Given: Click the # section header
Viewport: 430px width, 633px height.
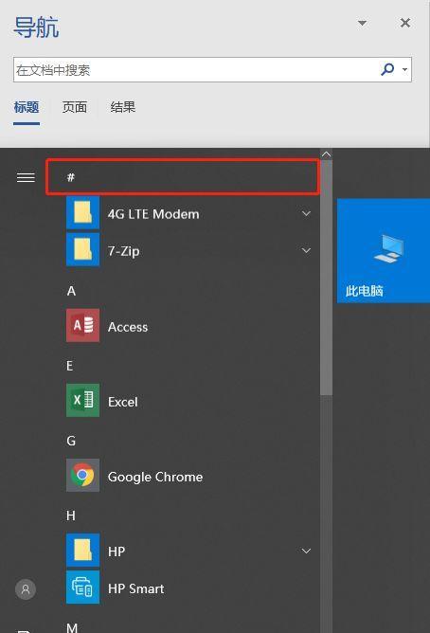Looking at the screenshot, I should 183,177.
